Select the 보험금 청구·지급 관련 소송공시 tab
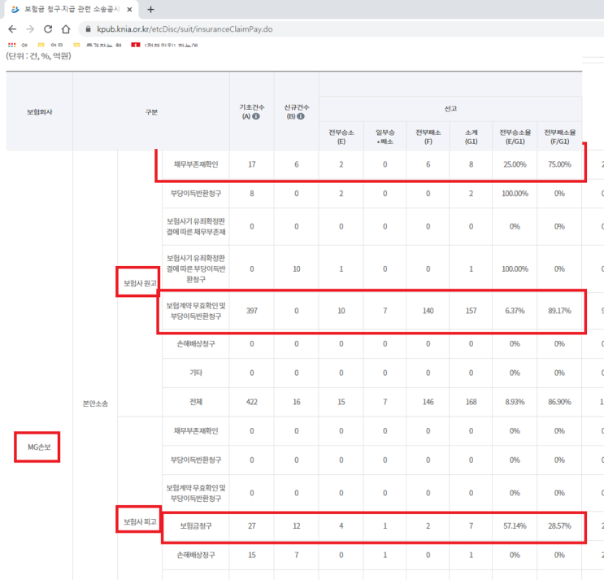Image resolution: width=604 pixels, height=580 pixels. [72, 9]
